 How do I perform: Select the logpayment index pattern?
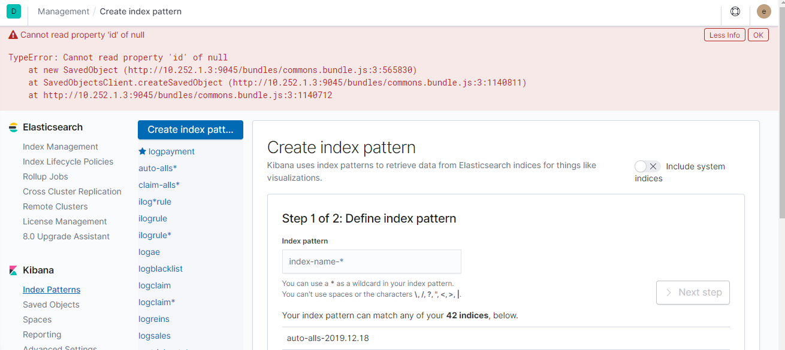[x=171, y=151]
